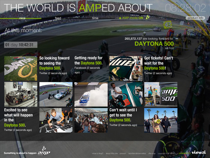Open 'what is Amp?' footer link
This screenshot has width=210, height=158.
point(97,153)
